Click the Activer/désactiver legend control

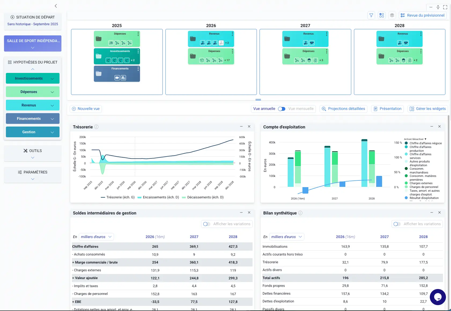coord(415,139)
